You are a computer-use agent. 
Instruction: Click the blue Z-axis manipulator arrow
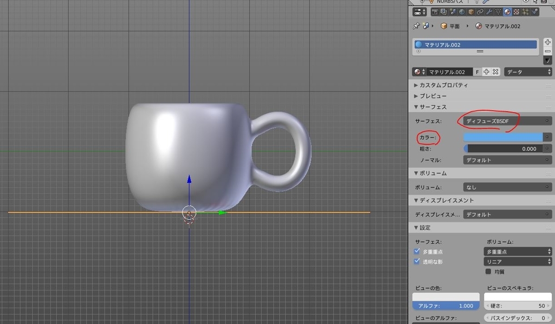(189, 179)
